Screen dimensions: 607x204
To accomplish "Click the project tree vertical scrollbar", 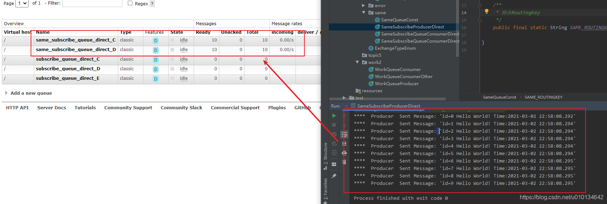I will 457,28.
